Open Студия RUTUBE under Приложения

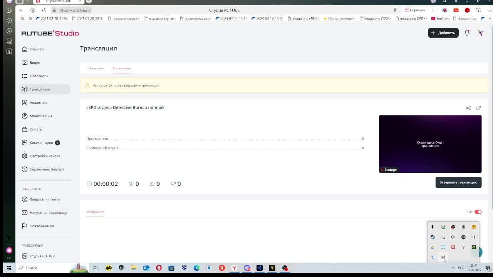(45, 256)
